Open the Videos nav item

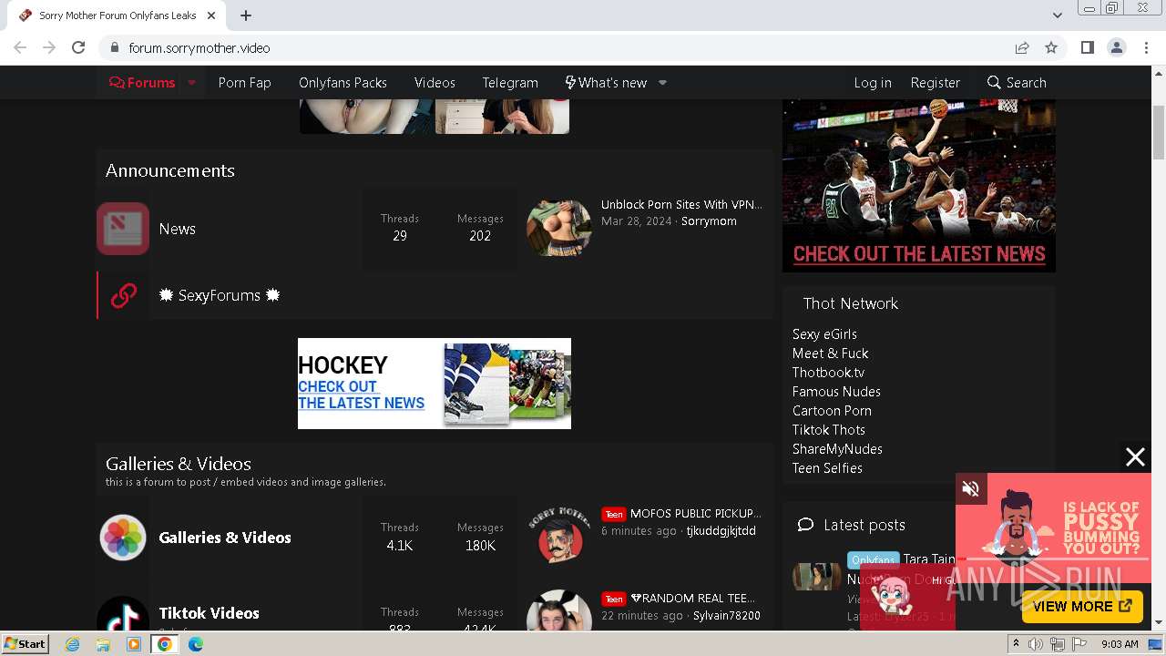tap(435, 82)
